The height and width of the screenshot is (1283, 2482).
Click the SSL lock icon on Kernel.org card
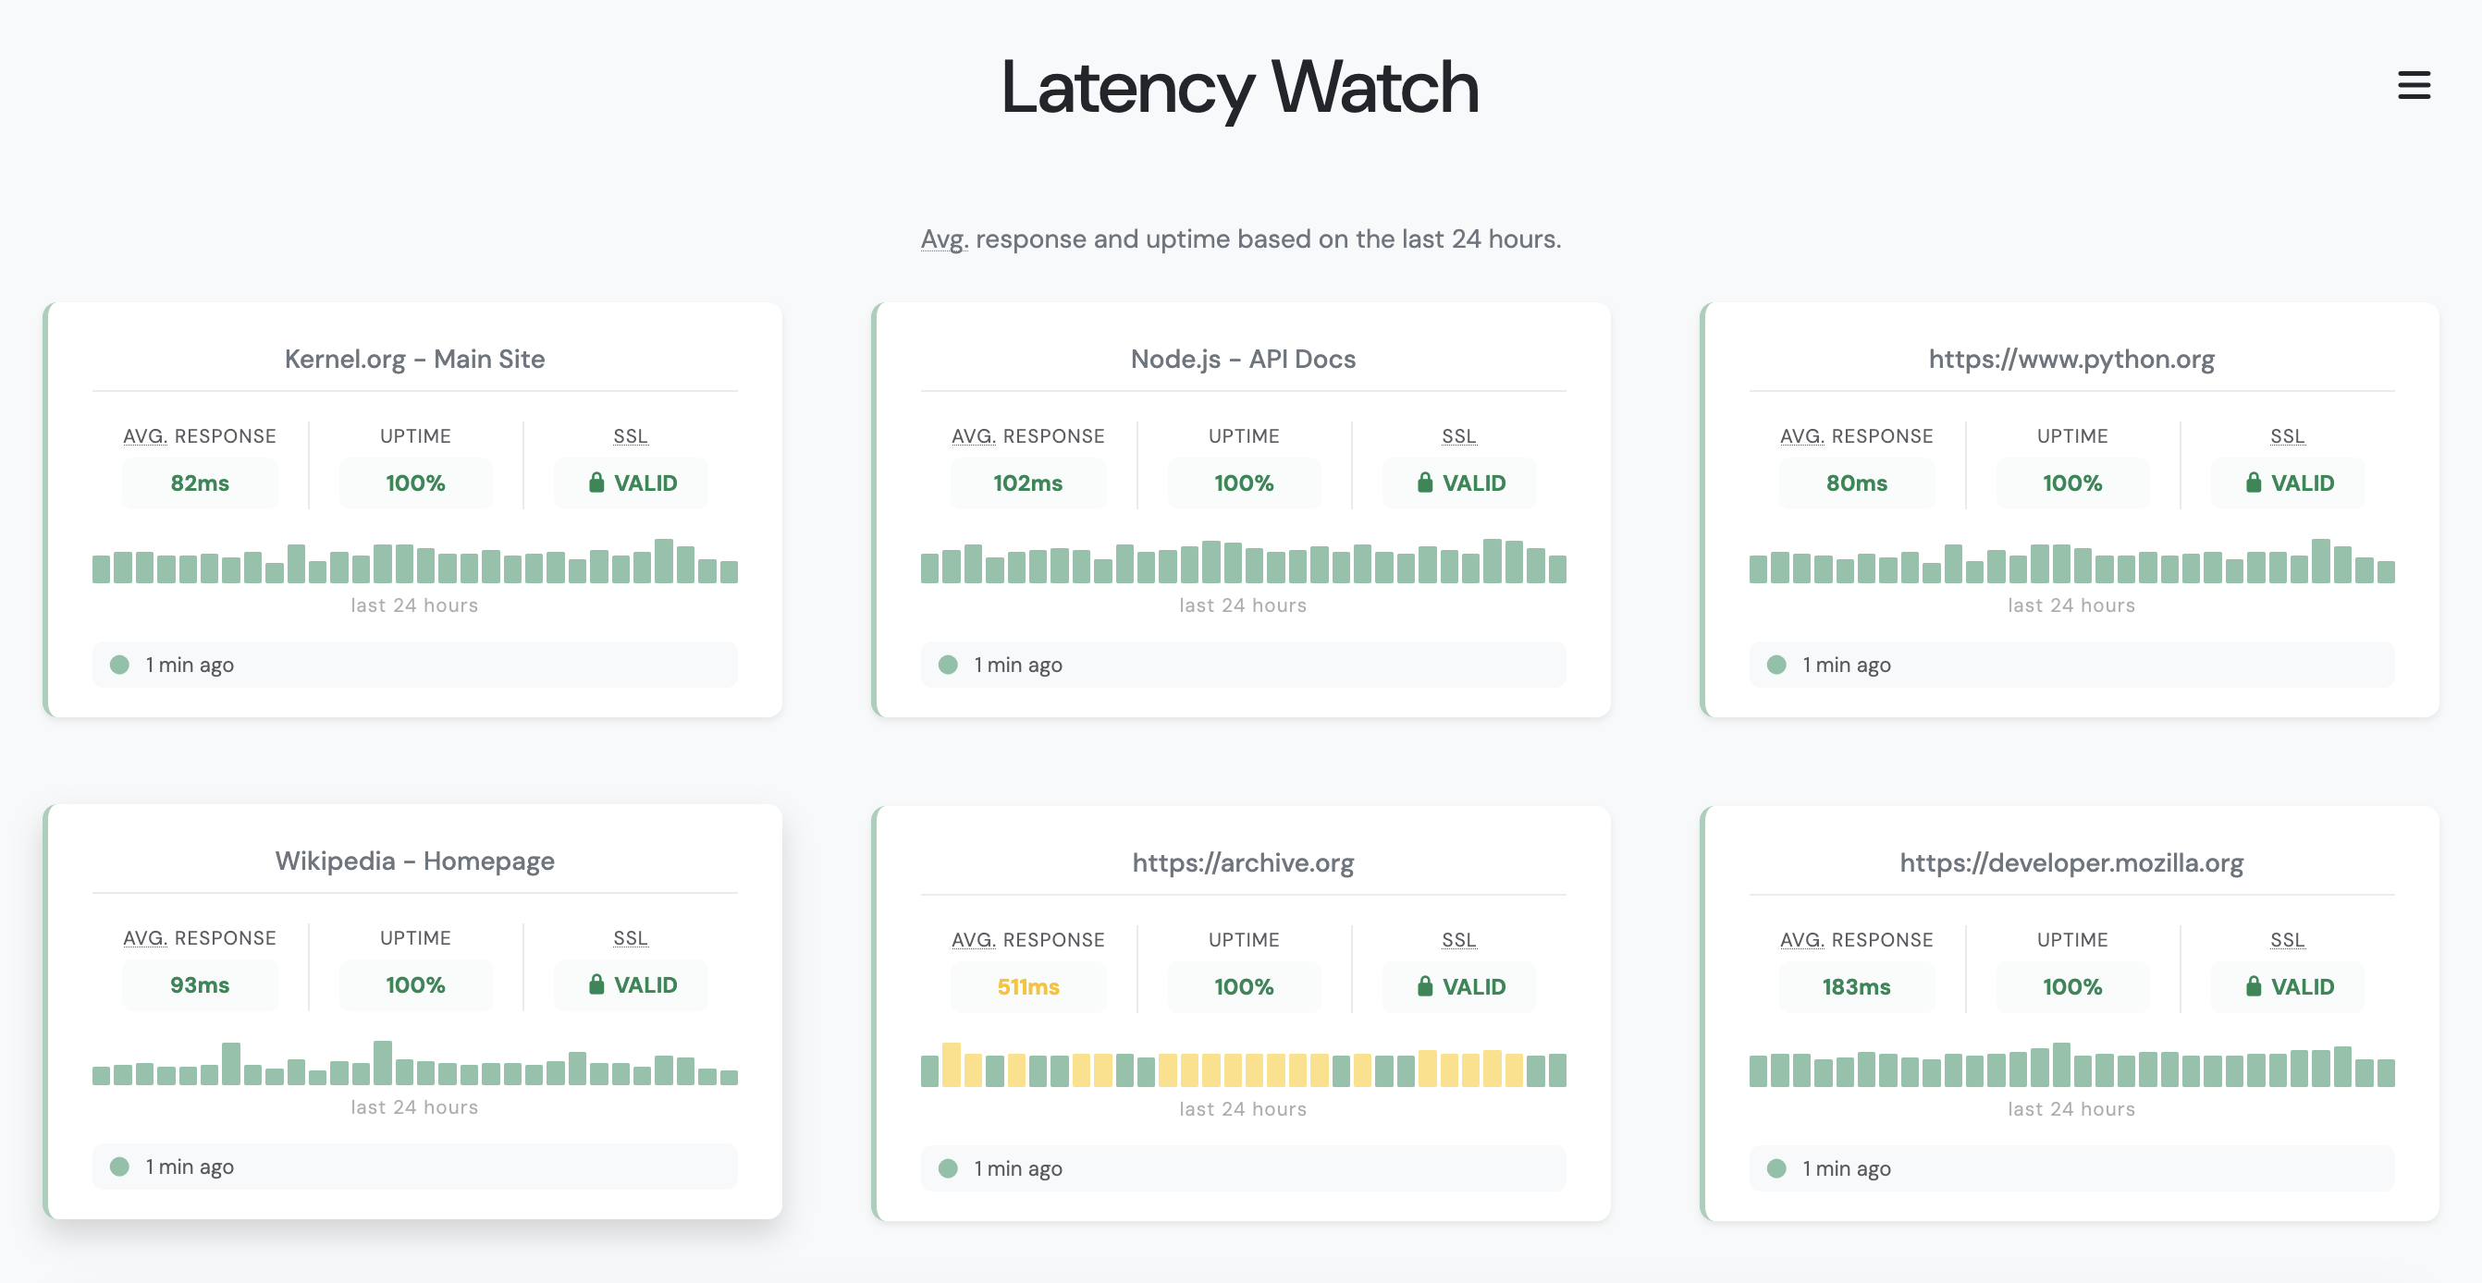point(597,483)
